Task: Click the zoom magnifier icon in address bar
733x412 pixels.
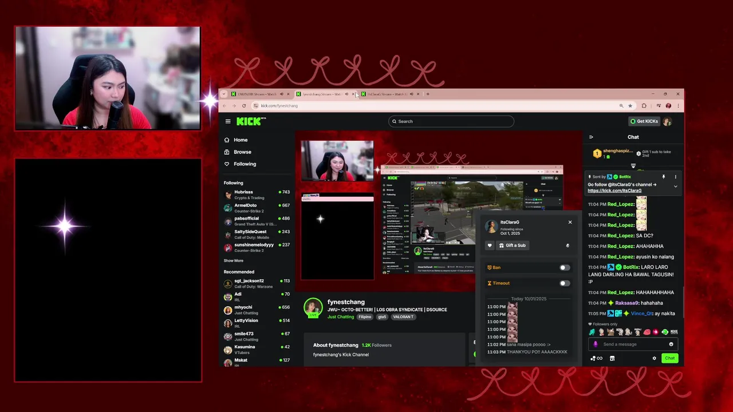Action: click(x=621, y=106)
